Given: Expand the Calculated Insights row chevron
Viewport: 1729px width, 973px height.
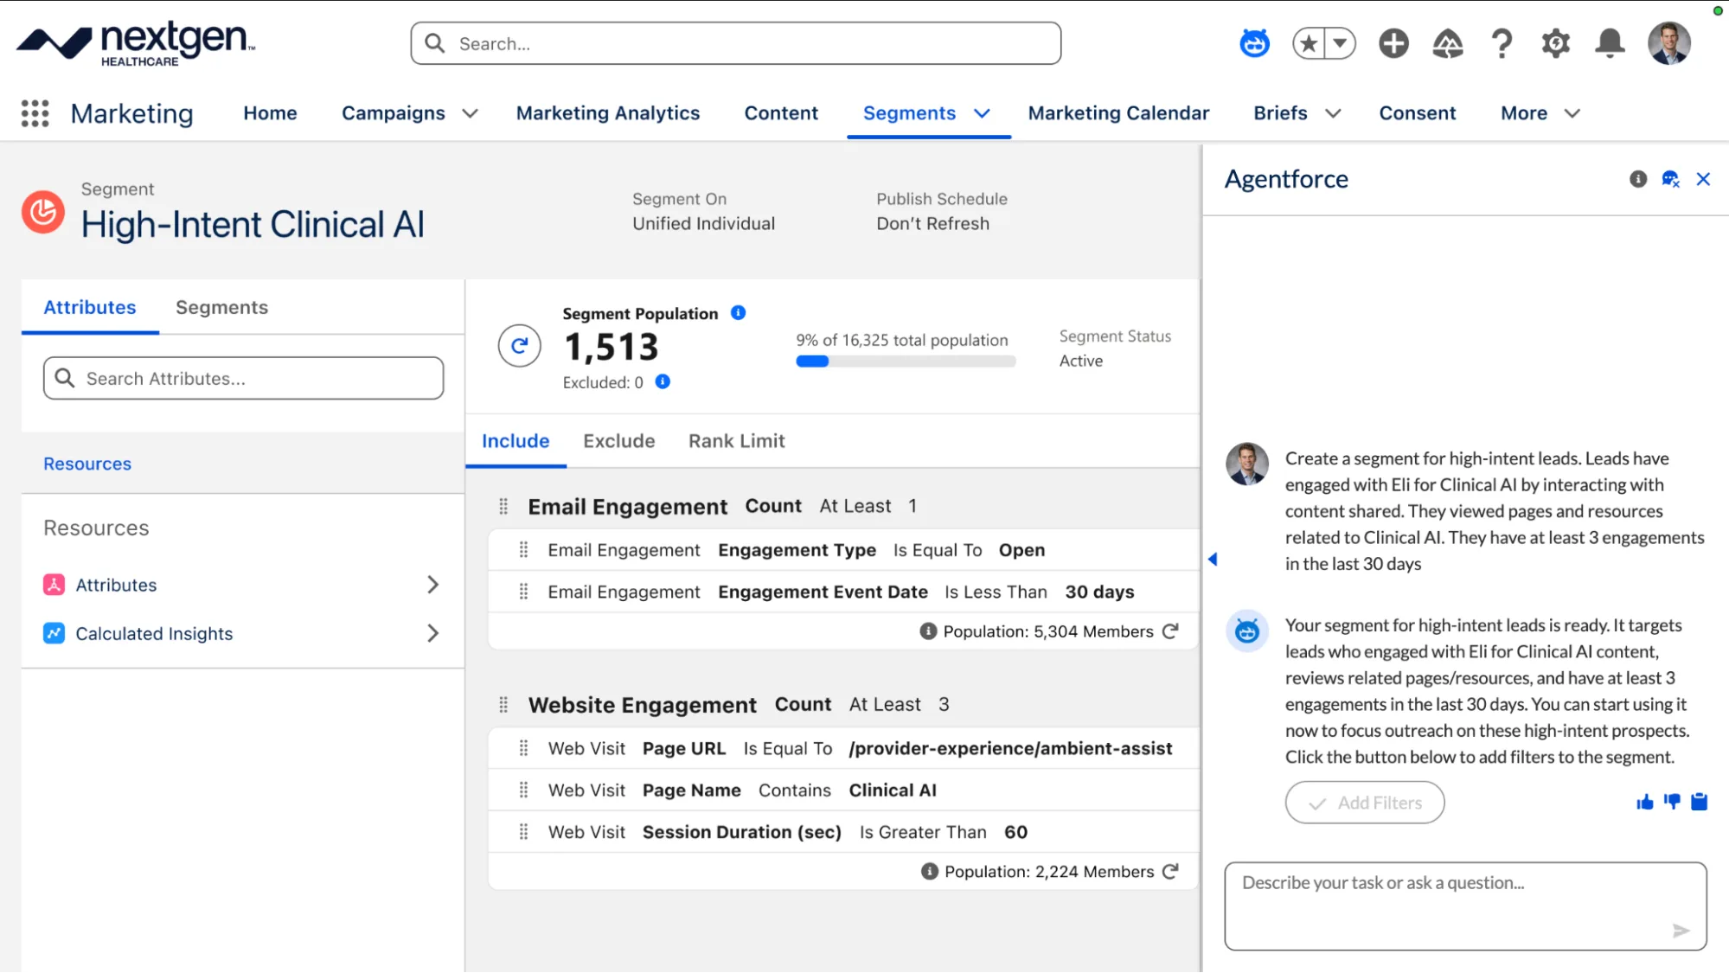Looking at the screenshot, I should coord(433,633).
